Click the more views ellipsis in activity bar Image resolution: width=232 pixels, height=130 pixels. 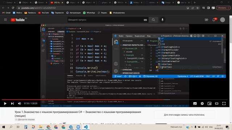(116, 49)
